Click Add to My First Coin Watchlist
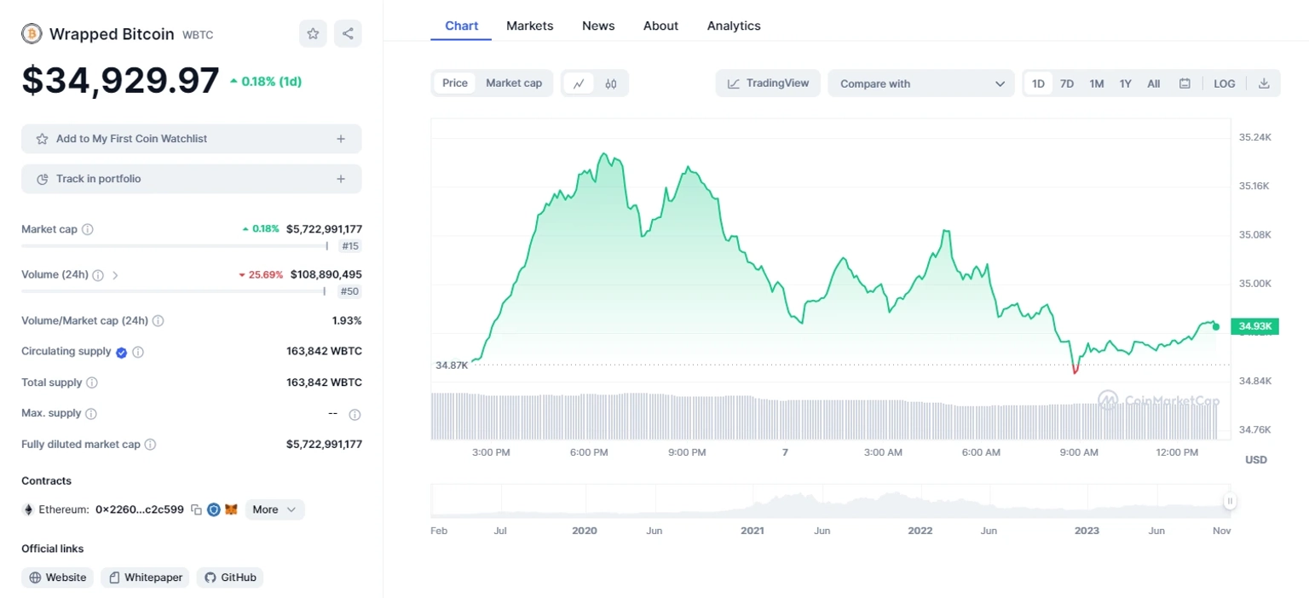1309x598 pixels. (x=192, y=139)
